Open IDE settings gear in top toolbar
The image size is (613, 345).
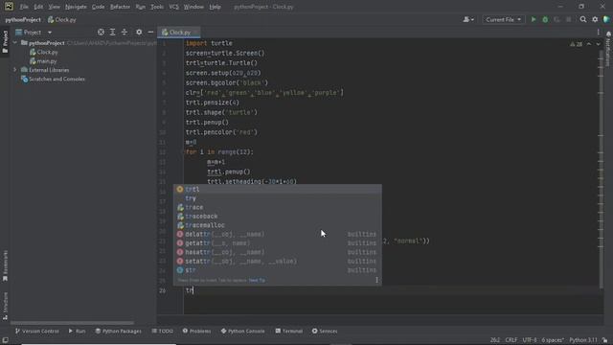pyautogui.click(x=595, y=19)
